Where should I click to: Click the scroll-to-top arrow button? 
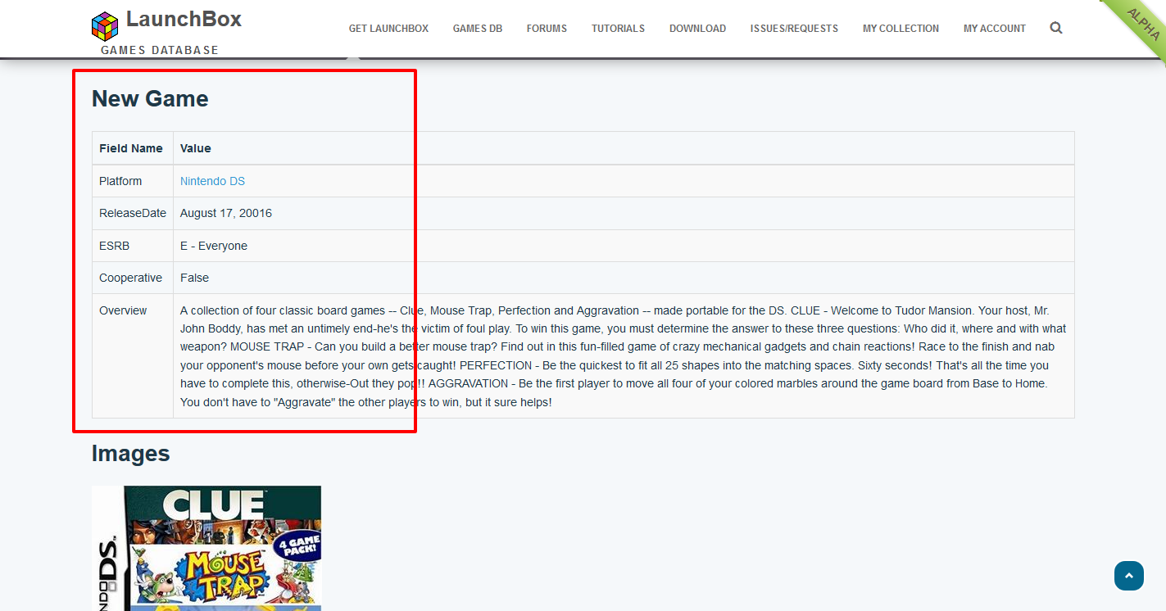coord(1128,576)
